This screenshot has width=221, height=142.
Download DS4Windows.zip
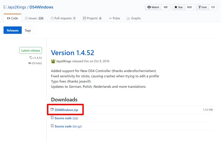tap(66, 110)
